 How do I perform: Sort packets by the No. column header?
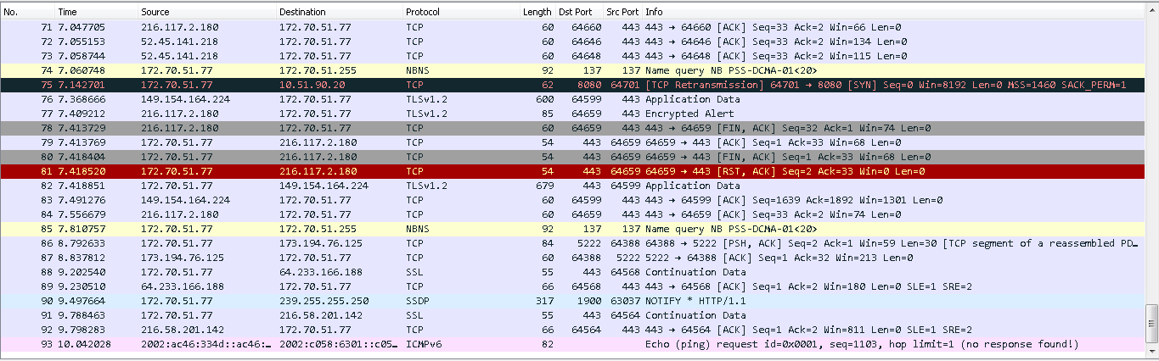(x=27, y=12)
